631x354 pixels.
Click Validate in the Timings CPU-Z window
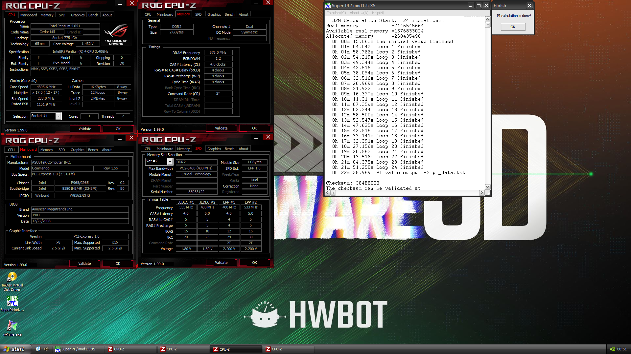tap(221, 128)
